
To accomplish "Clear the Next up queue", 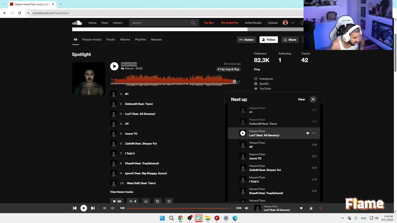I will tap(301, 99).
